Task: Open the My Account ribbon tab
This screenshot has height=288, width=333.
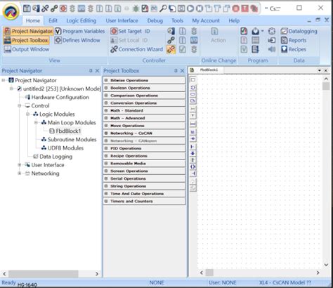Action: click(206, 21)
